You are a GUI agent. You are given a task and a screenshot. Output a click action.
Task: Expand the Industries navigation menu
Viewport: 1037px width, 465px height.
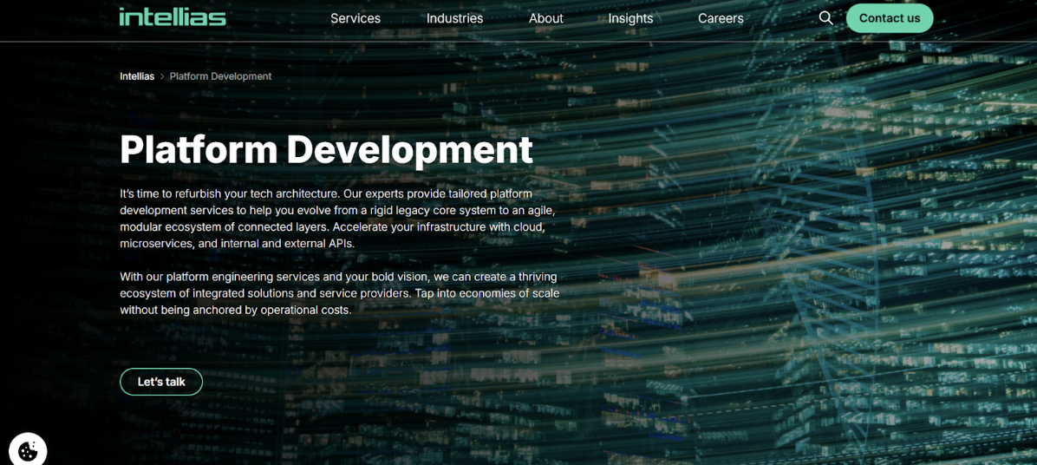tap(454, 18)
